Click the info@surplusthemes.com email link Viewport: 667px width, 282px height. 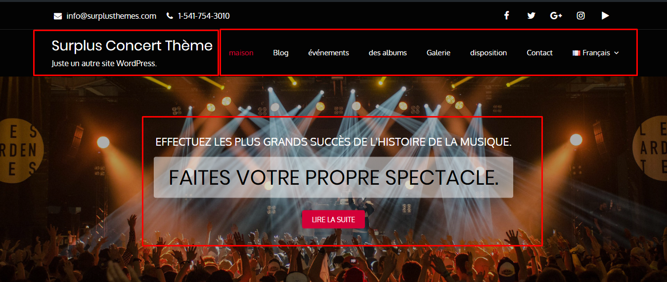pos(111,16)
